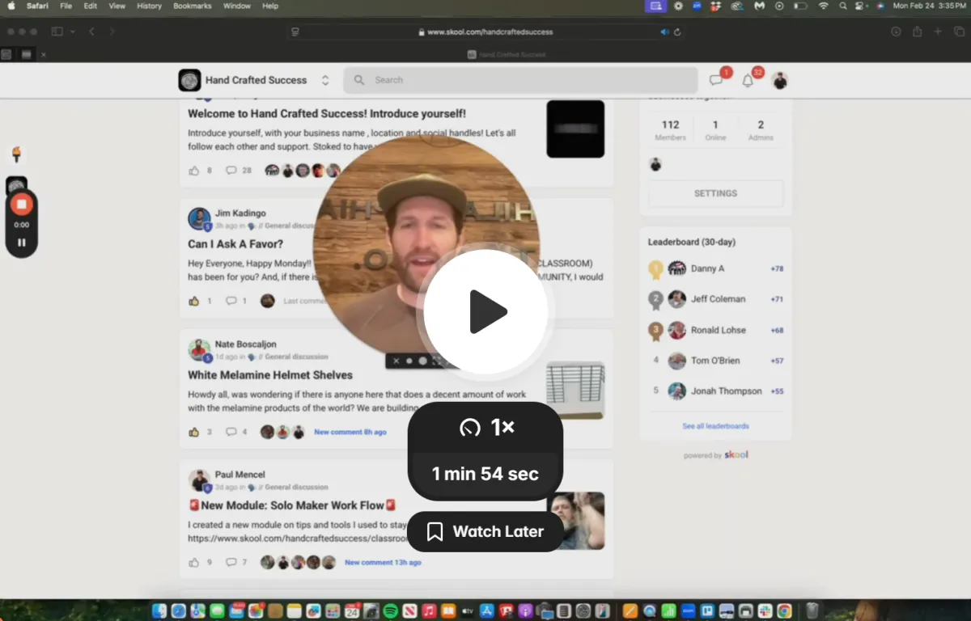Image resolution: width=971 pixels, height=621 pixels.
Task: Open the Welcome to Hand Crafted Success post
Action: pos(327,114)
